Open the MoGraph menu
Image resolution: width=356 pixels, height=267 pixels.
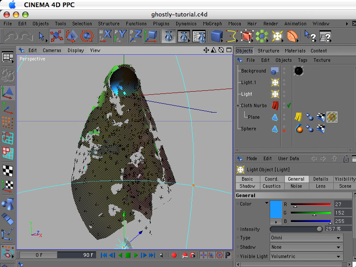tap(212, 24)
